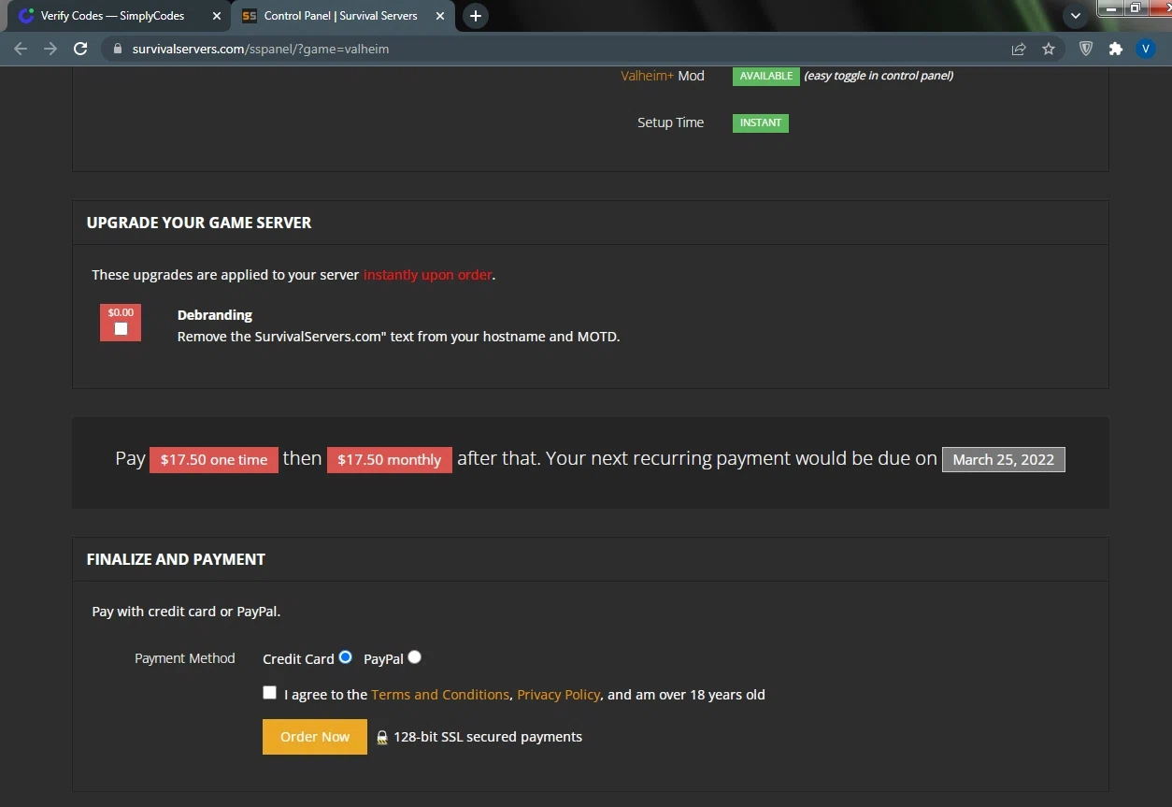1172x807 pixels.
Task: Open the Brave shields icon
Action: (x=1086, y=49)
